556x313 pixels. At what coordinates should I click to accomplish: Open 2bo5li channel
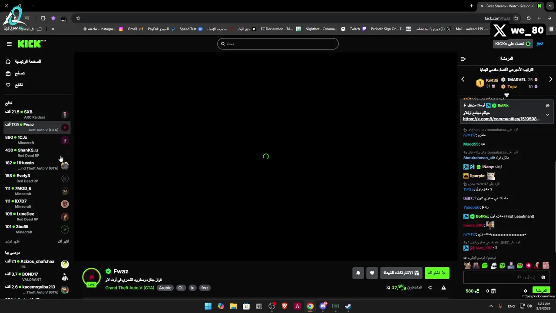(37, 229)
